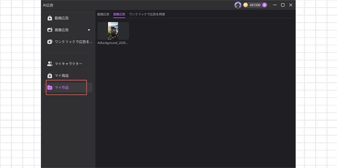
Task: Open the ワンクリックで広告を再現 tab
Action: 147,14
